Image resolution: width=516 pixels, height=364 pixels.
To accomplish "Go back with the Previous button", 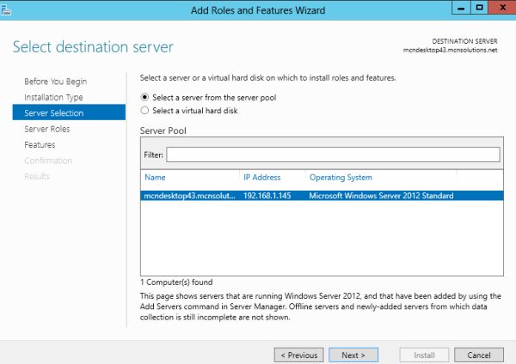I will click(x=298, y=355).
